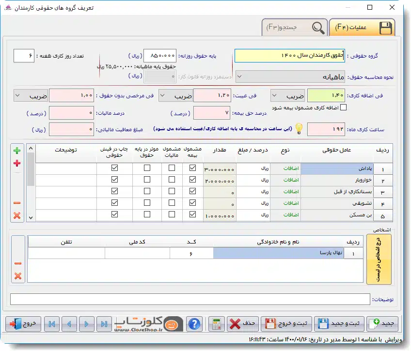Toggle insurance checkbox for بستانکاری از قبل row
The width and height of the screenshot is (411, 351).
193,191
